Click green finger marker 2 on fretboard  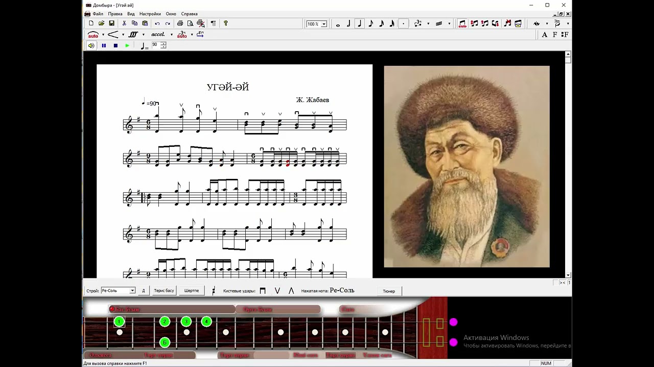click(x=165, y=322)
